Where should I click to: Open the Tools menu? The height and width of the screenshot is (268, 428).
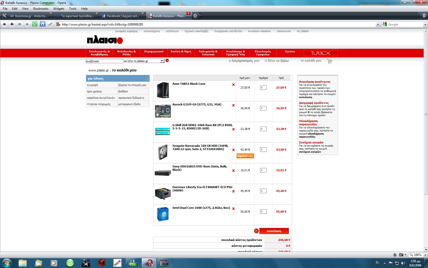pos(73,9)
